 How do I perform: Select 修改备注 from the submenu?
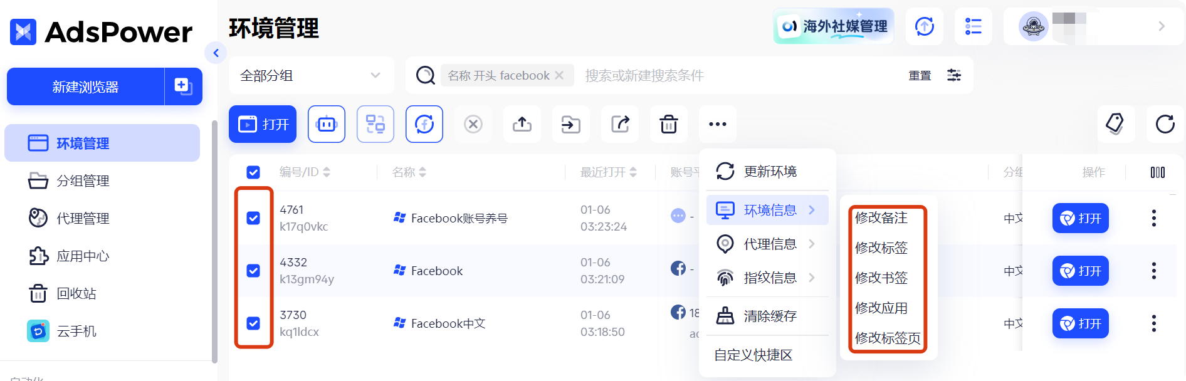(881, 217)
